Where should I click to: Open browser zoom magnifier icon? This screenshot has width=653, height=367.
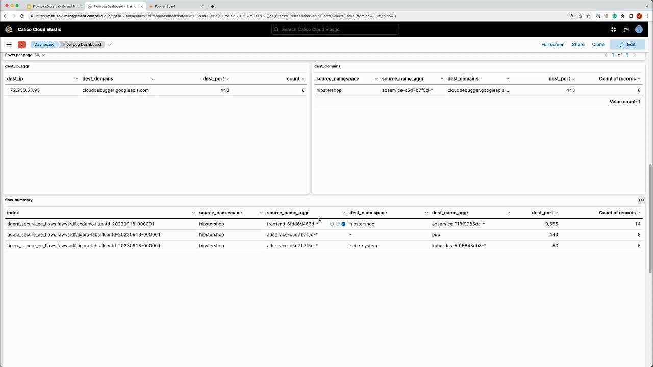click(571, 16)
